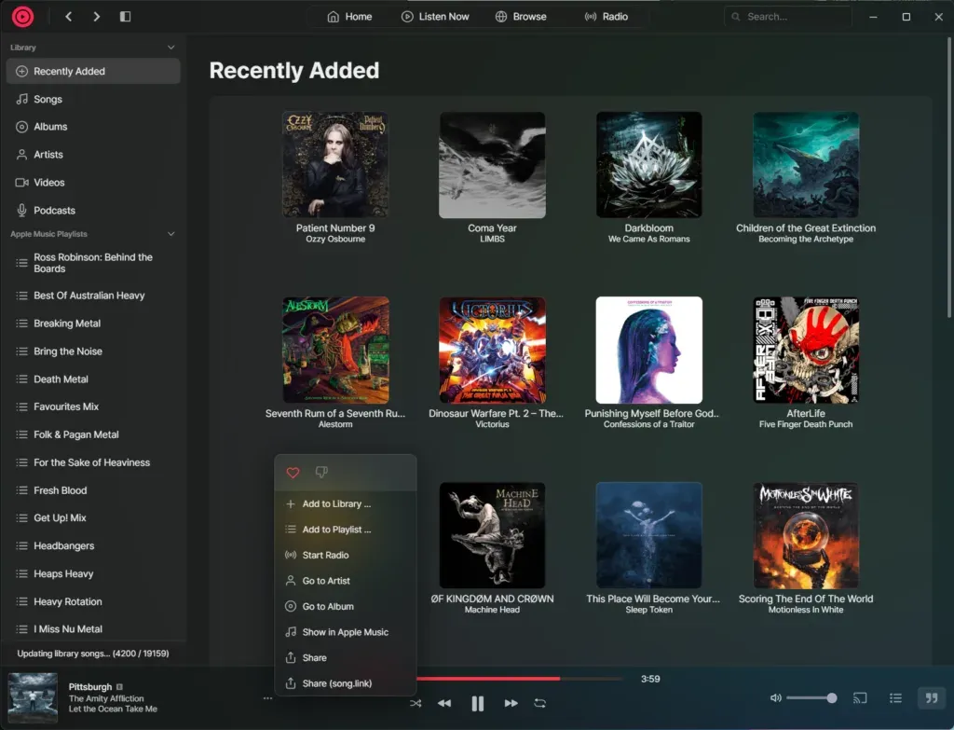Love the song with heart icon
The image size is (954, 730).
pos(293,473)
